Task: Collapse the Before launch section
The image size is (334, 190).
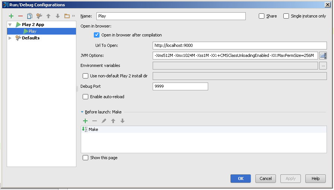Action: click(82, 112)
